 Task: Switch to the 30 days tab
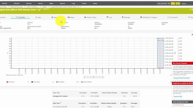[54, 17]
